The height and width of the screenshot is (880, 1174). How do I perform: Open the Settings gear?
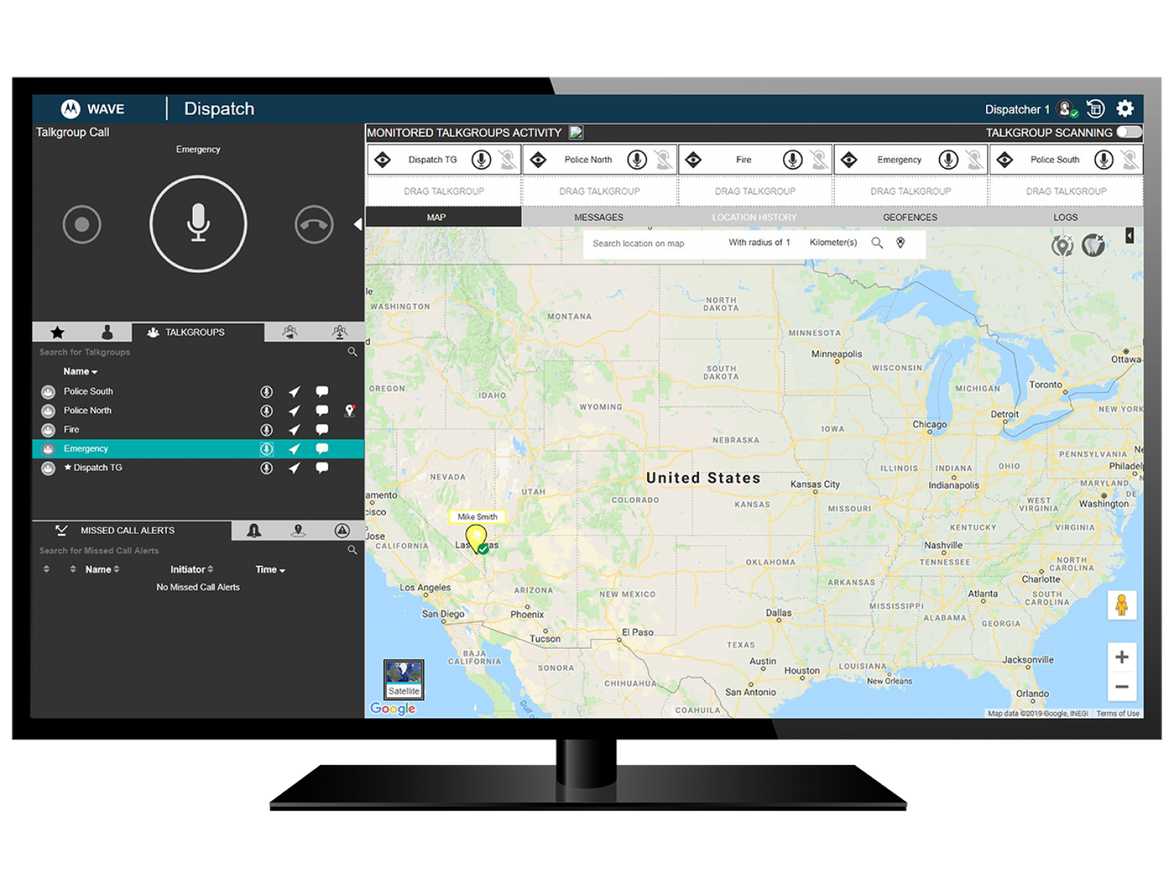click(1125, 108)
